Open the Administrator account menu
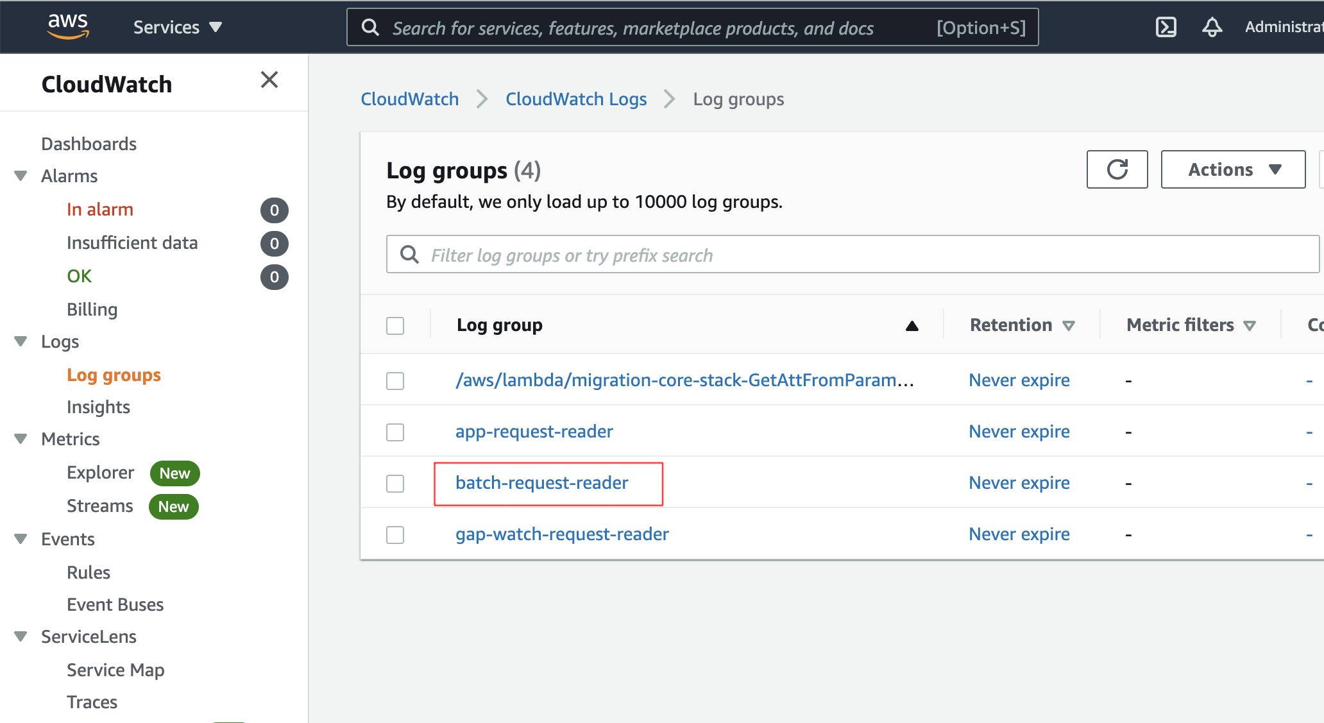This screenshot has height=723, width=1324. [x=1284, y=27]
